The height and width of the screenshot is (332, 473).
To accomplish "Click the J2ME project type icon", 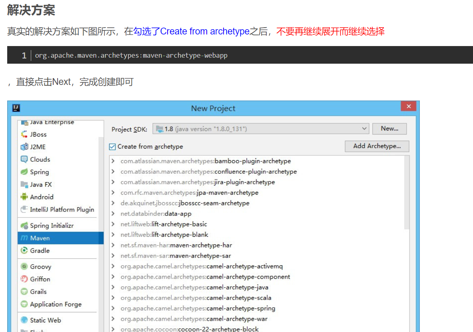I will [24, 147].
